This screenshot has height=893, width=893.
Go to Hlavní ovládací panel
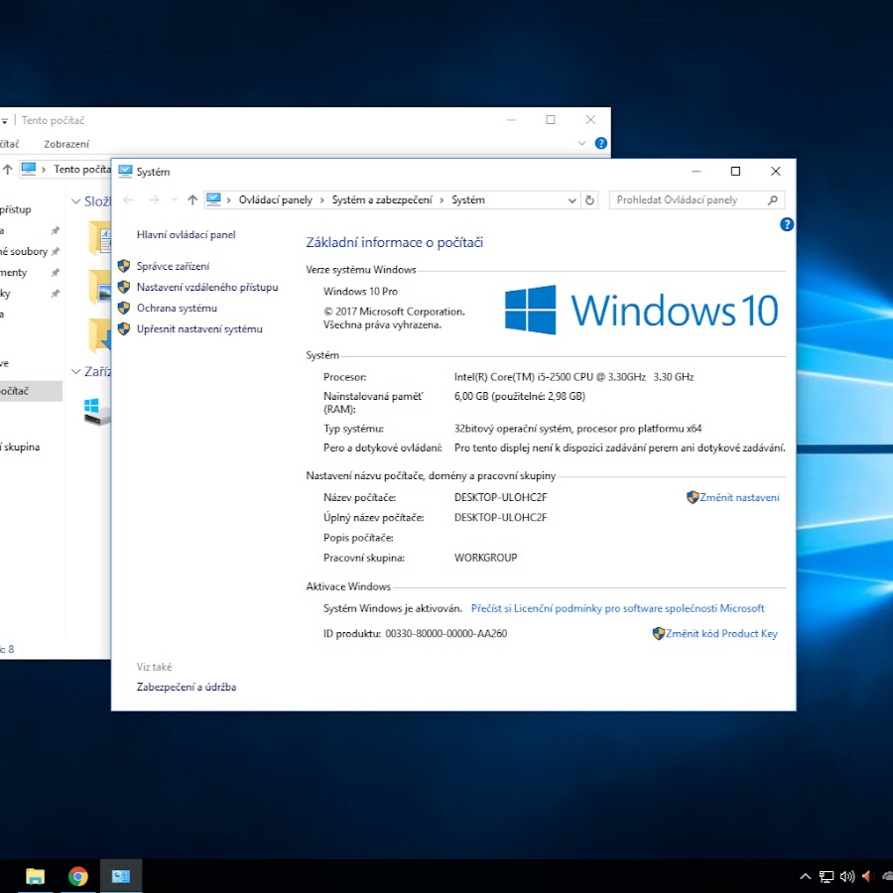pos(186,234)
